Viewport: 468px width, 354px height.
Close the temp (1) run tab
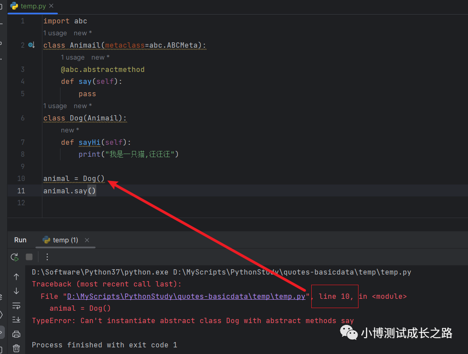pos(87,240)
